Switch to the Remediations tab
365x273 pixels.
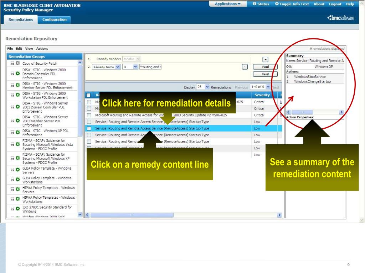21,20
